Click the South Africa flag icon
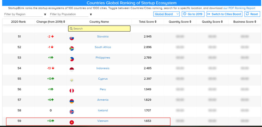 pos(72,48)
